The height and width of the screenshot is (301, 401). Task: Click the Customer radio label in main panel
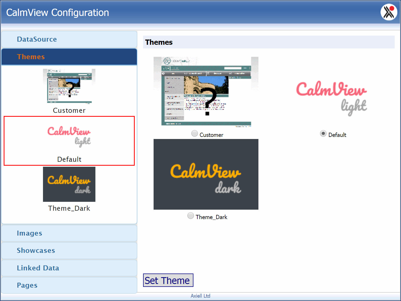pos(212,135)
